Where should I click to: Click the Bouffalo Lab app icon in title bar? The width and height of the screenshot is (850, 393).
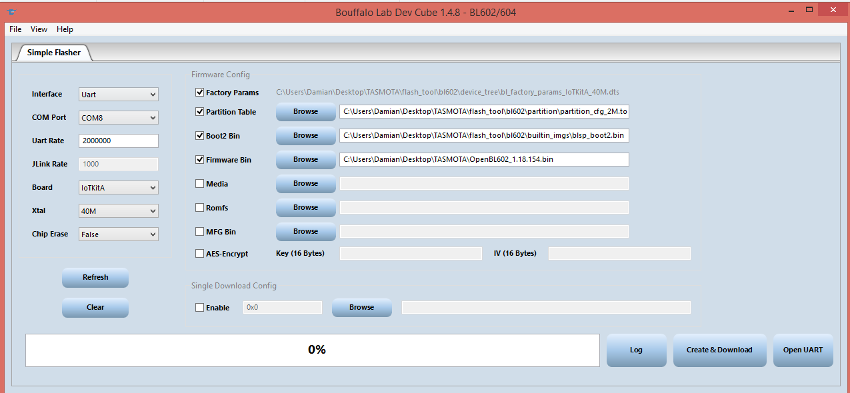pos(11,12)
